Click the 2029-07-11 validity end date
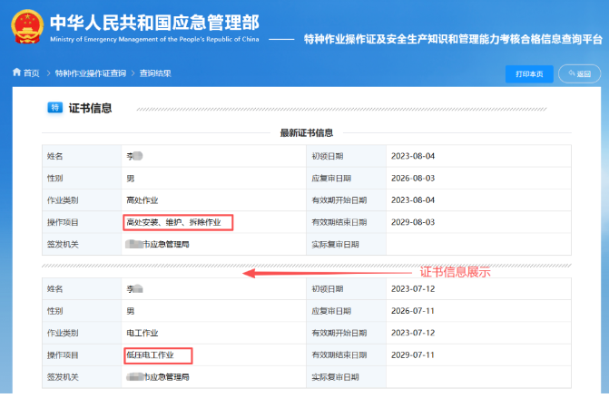The width and height of the screenshot is (609, 398). [x=413, y=354]
